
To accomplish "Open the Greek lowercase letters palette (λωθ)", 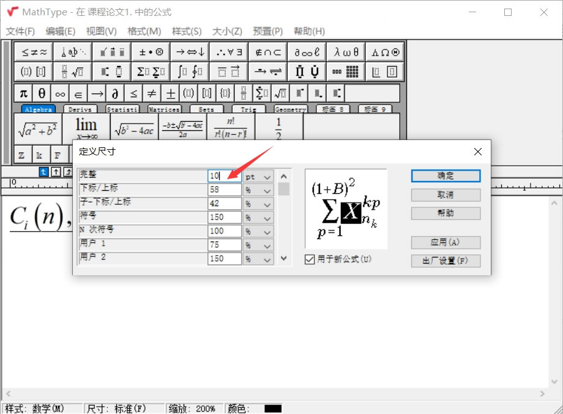I will (346, 53).
